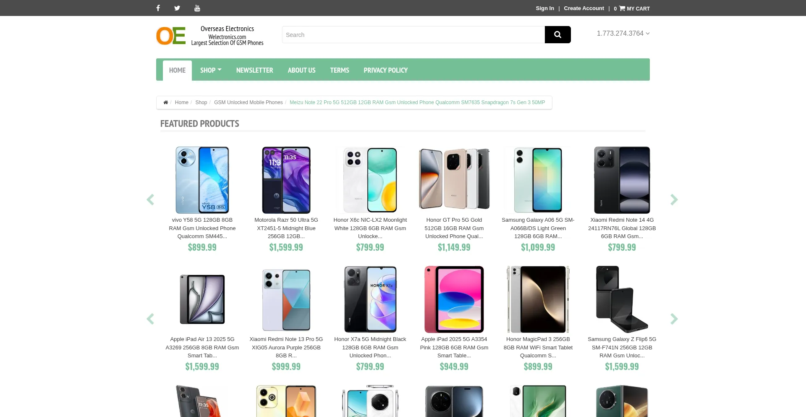This screenshot has height=417, width=806.
Task: Open the TERMS menu item
Action: coord(339,70)
